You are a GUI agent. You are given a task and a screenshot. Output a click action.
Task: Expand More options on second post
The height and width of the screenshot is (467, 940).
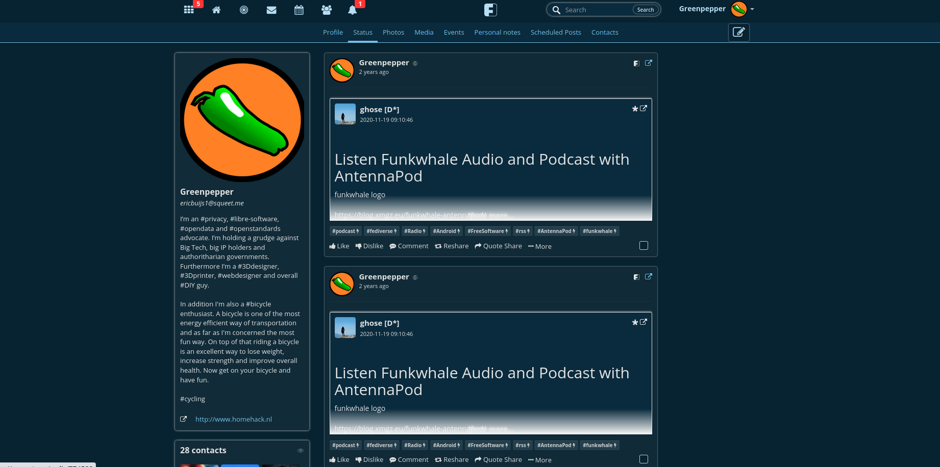(540, 460)
